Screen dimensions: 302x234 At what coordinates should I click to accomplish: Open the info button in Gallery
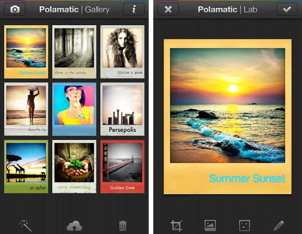pyautogui.click(x=134, y=9)
